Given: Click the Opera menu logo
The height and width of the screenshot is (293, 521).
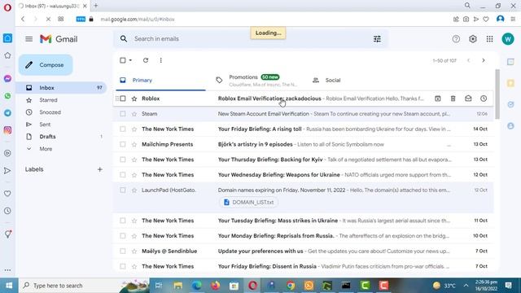Looking at the screenshot, I should [x=7, y=7].
